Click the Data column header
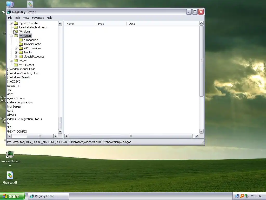This screenshot has width=266, height=200. tap(163, 24)
